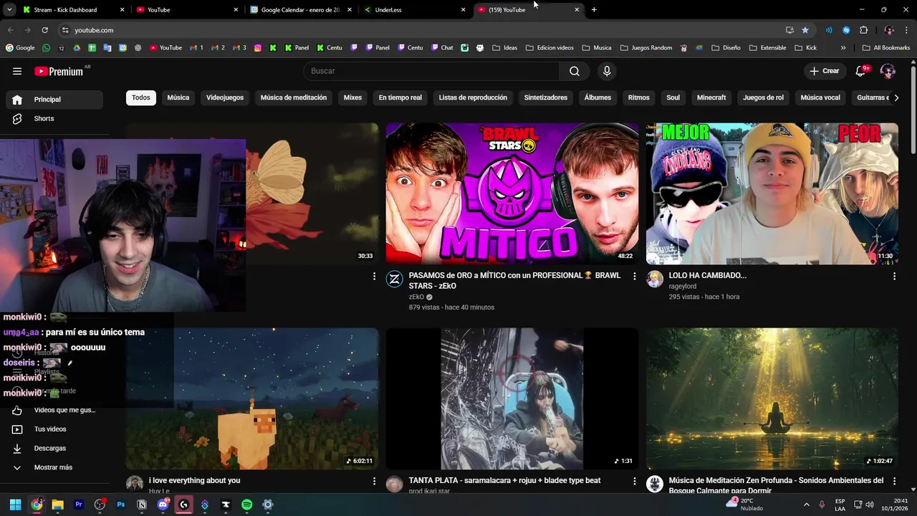Open options for PASAMOS de ORO video
917x516 pixels.
[634, 276]
